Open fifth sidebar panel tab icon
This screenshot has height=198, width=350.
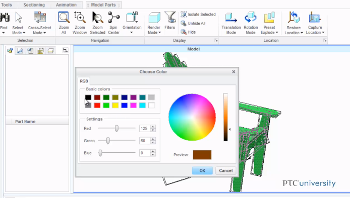coord(50,50)
